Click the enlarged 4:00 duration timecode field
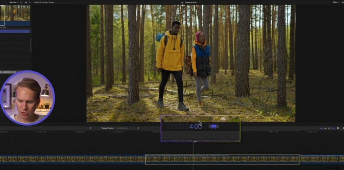The height and width of the screenshot is (170, 344). 185,126
